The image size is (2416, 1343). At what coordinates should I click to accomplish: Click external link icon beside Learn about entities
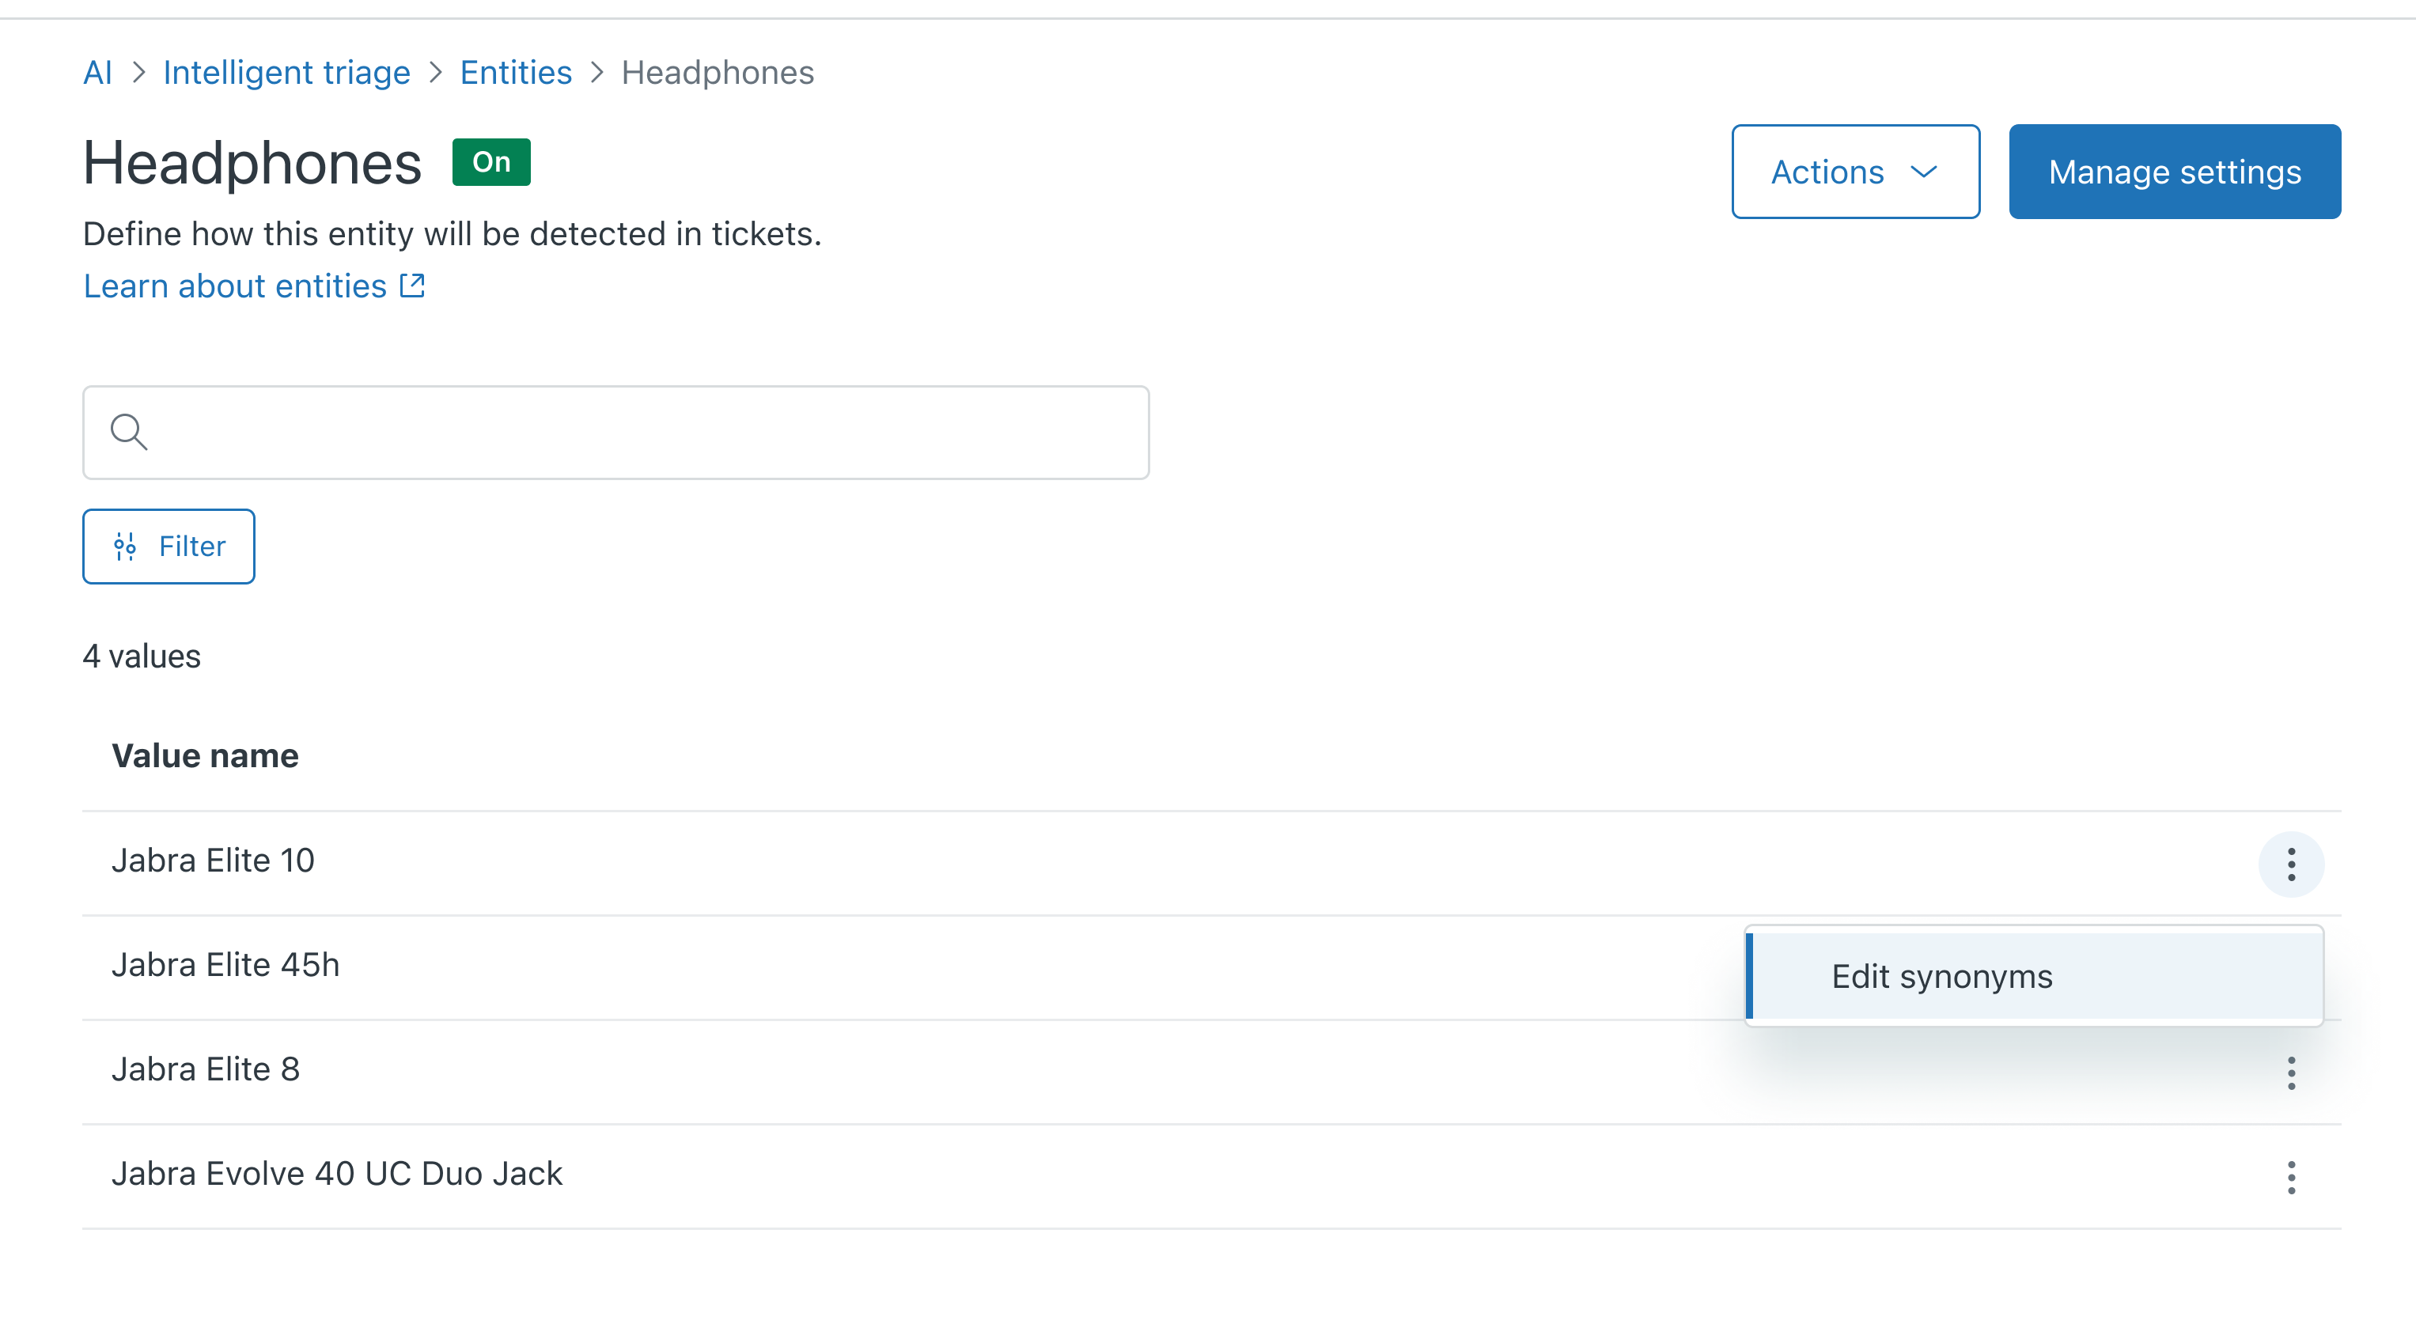[413, 285]
